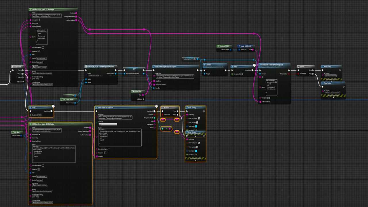Click Query Parameters output pin on top AWSApp Sync helper node
This screenshot has width=368, height=207.
[x=76, y=17]
